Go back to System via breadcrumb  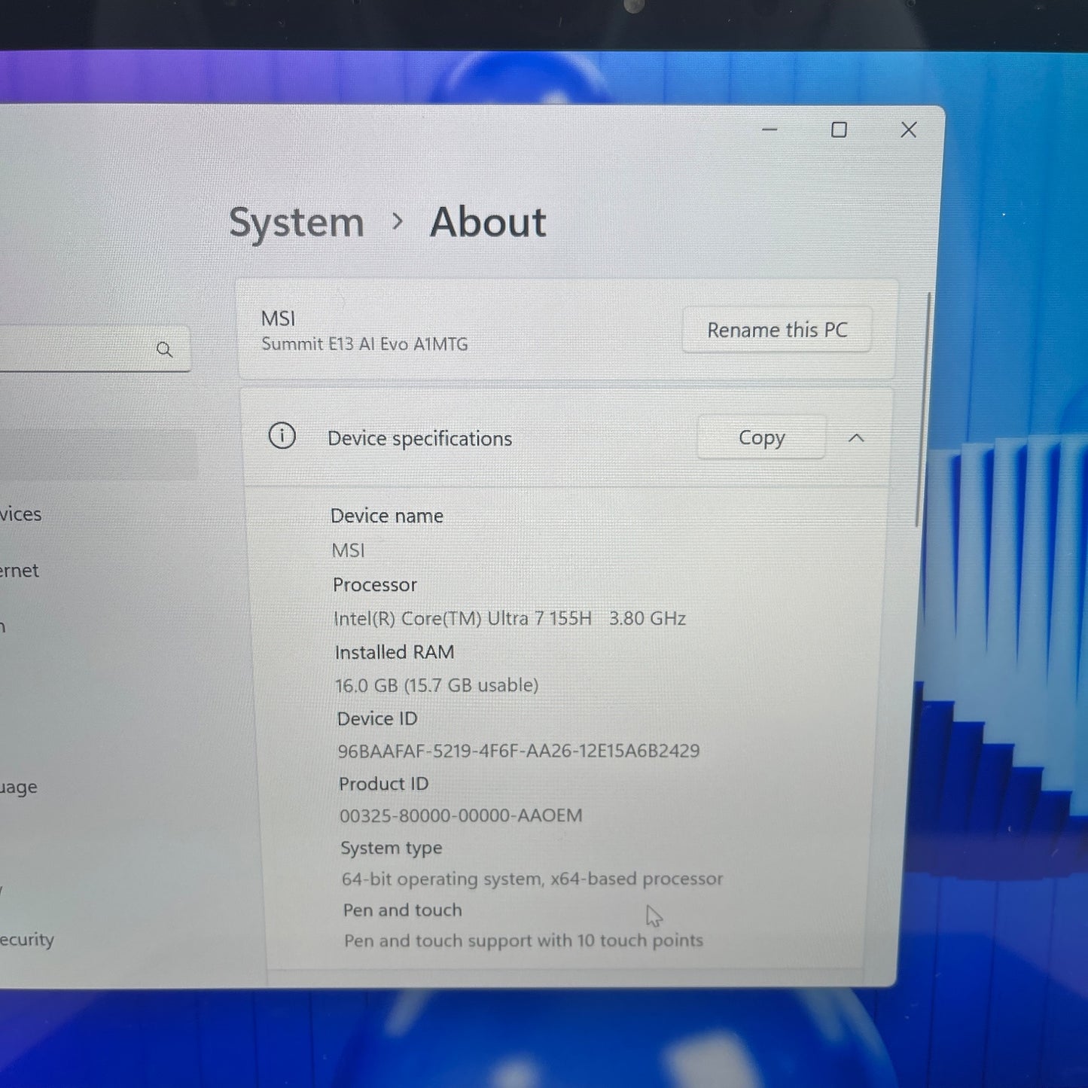(296, 223)
